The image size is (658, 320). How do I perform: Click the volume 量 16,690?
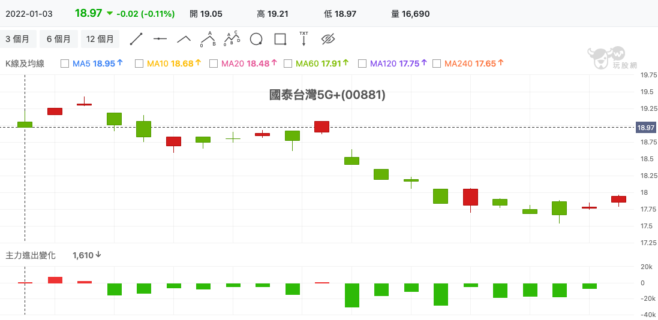(410, 14)
